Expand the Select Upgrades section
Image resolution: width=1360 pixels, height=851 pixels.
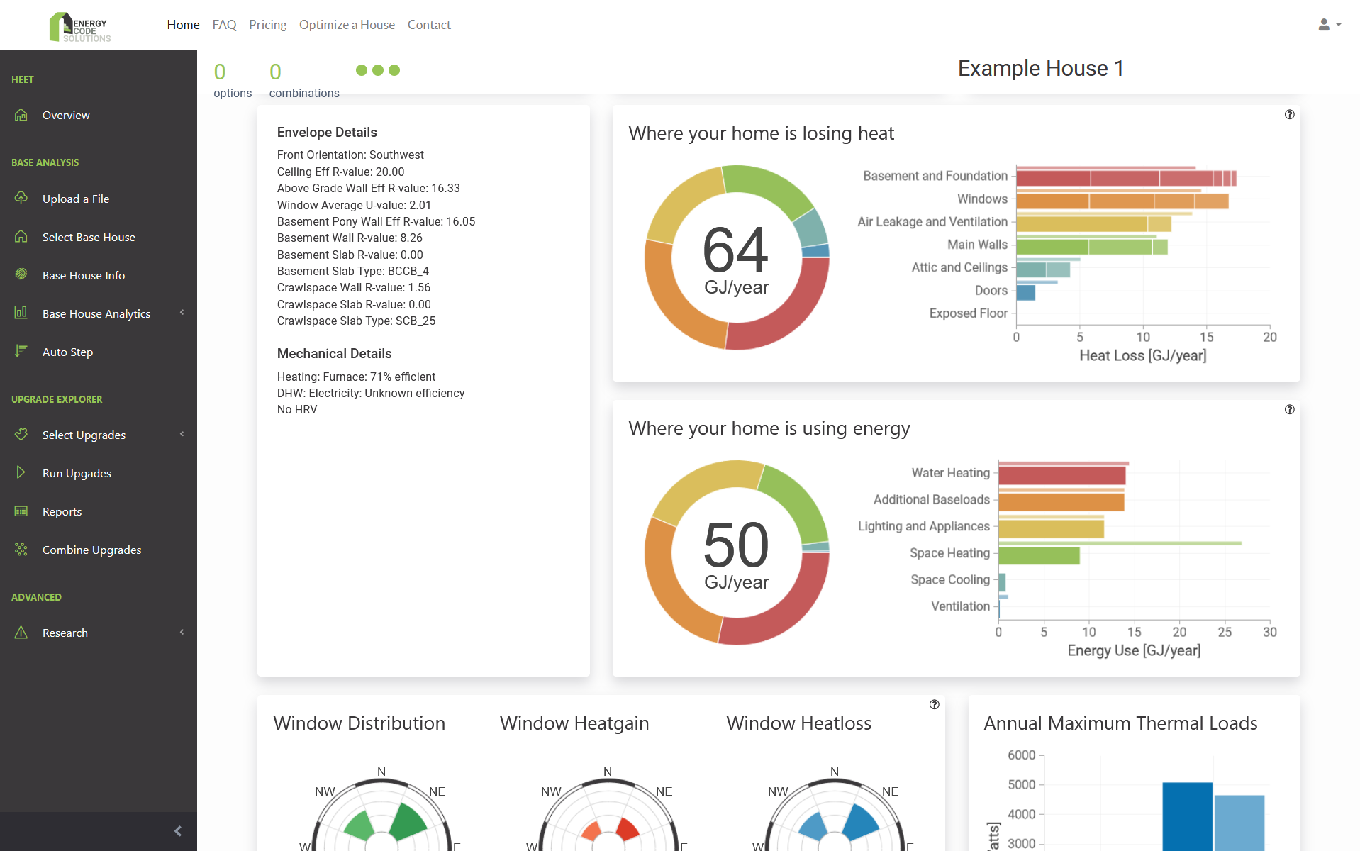[x=183, y=434]
